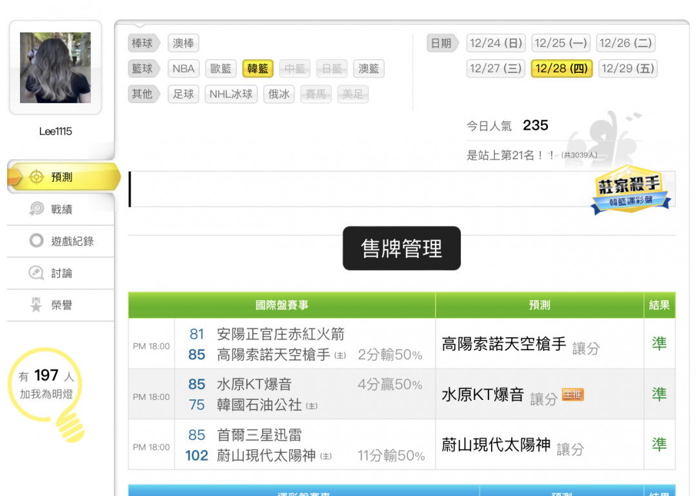The width and height of the screenshot is (697, 496).
Task: Select the 中籃 league filter
Action: click(x=295, y=68)
